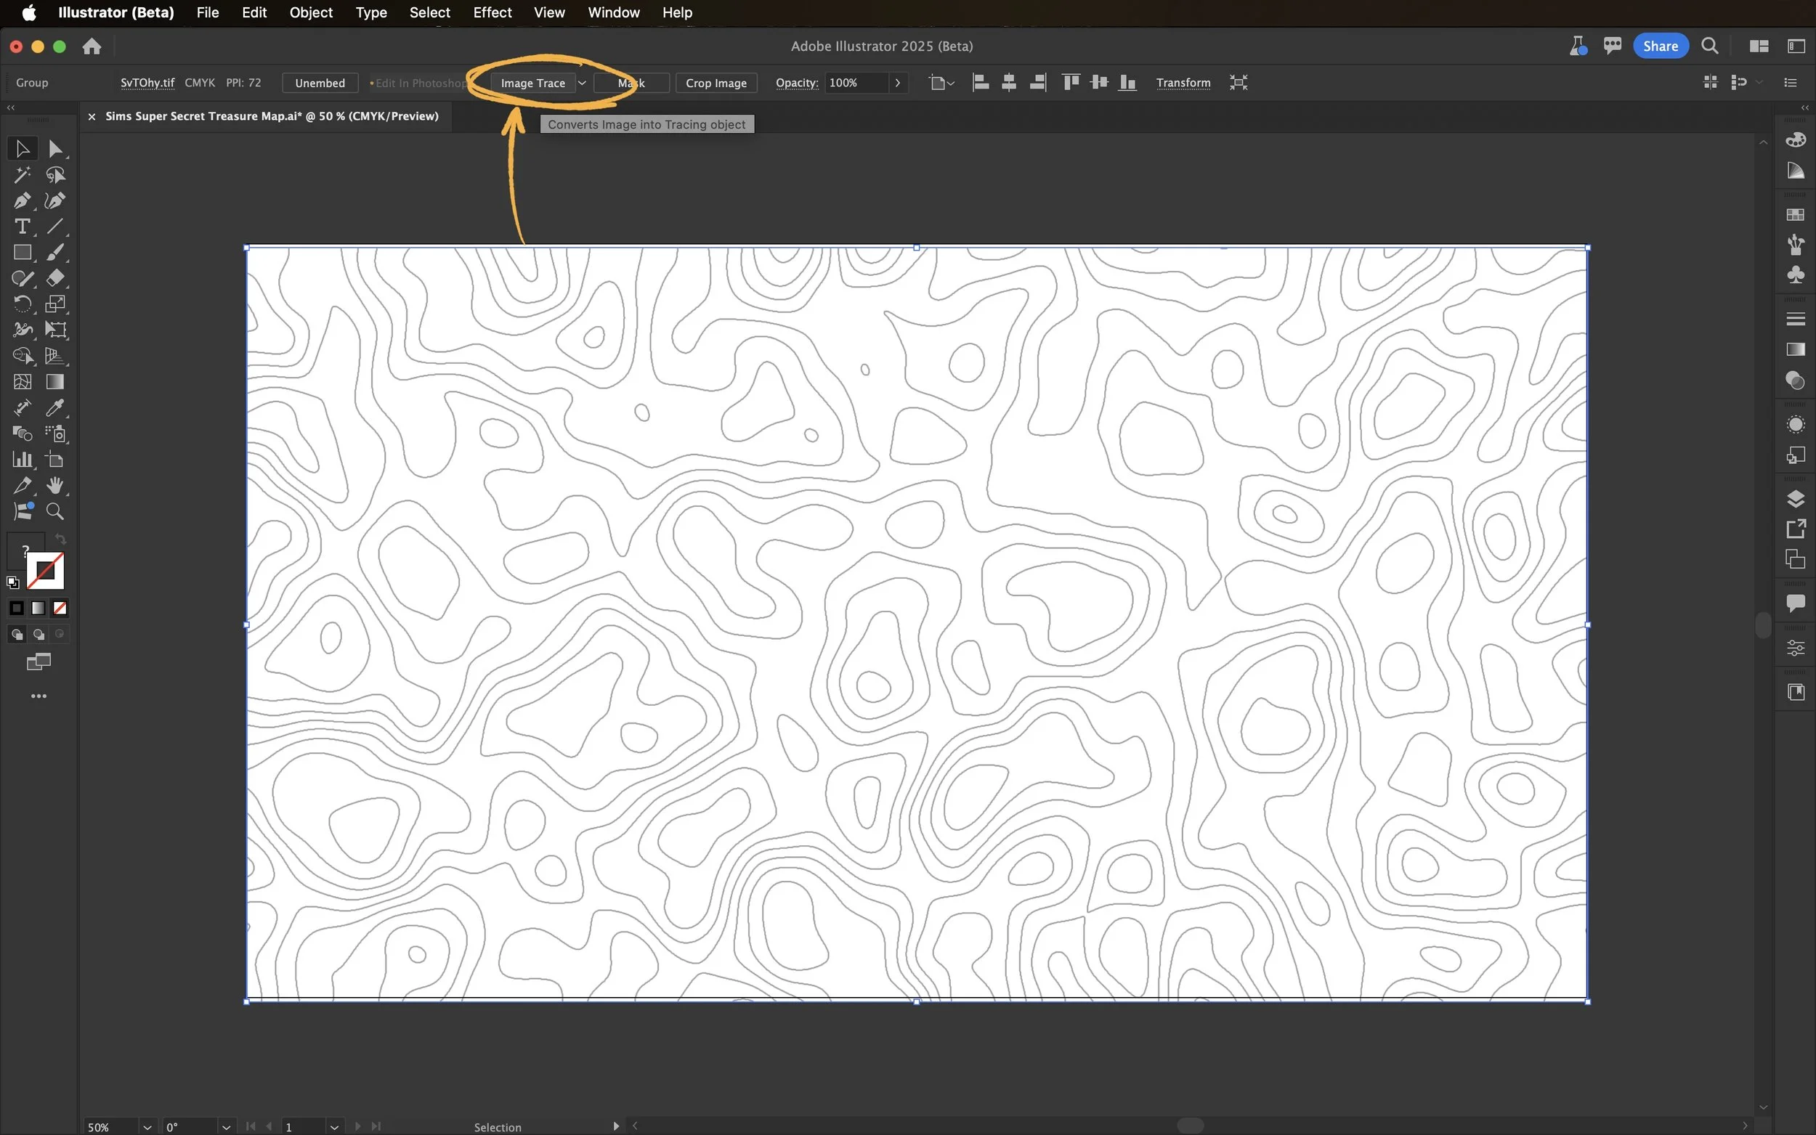This screenshot has height=1135, width=1816.
Task: Select the Direct Selection tool
Action: click(x=54, y=149)
